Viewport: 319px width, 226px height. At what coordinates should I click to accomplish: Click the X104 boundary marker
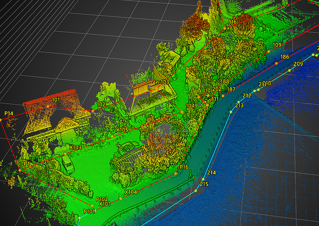click(120, 198)
